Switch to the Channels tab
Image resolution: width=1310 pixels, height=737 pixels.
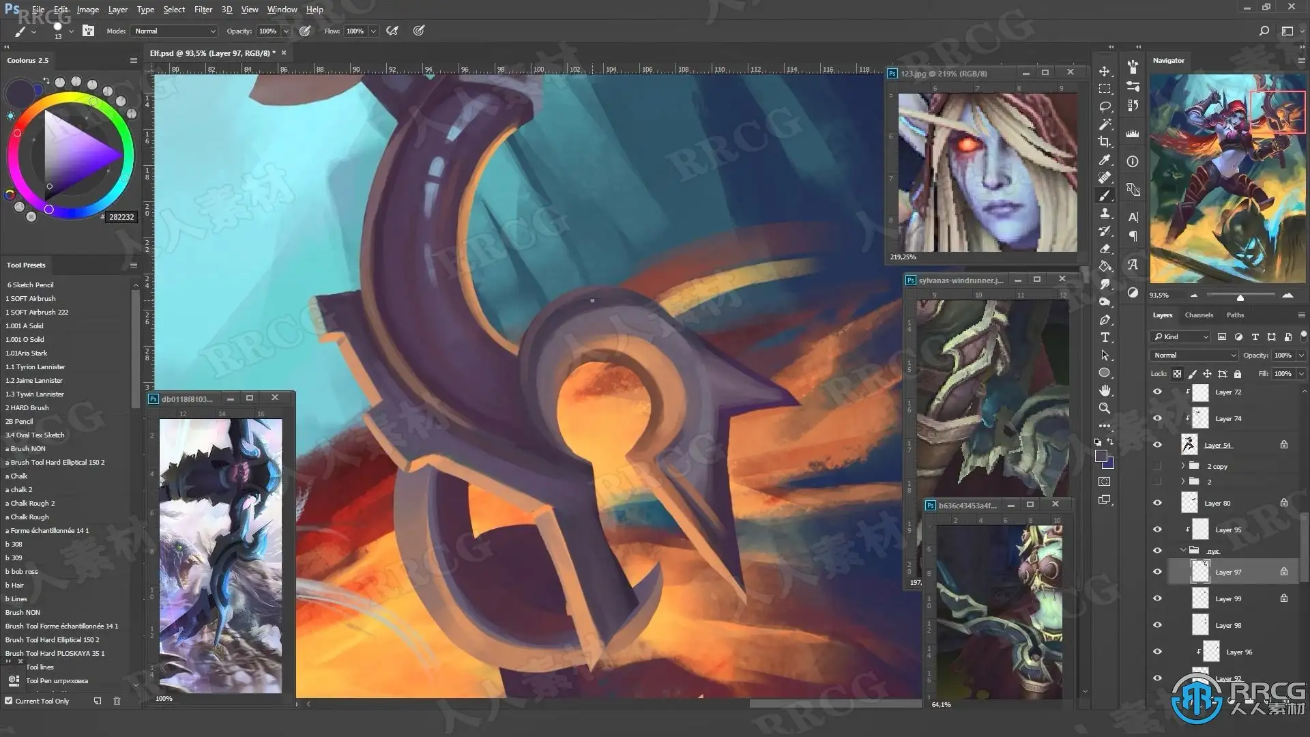[x=1199, y=315]
